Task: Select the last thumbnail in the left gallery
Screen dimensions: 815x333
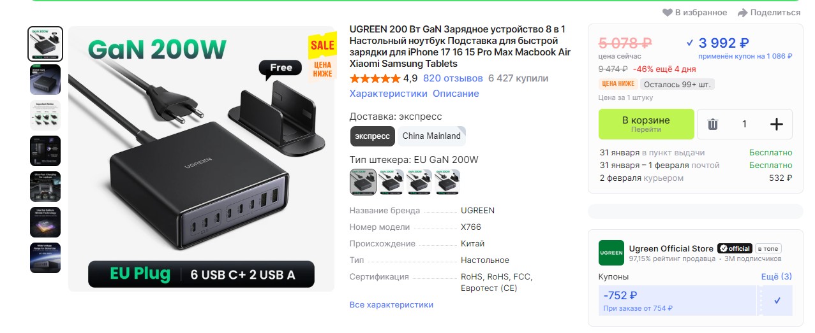Action: pos(45,258)
